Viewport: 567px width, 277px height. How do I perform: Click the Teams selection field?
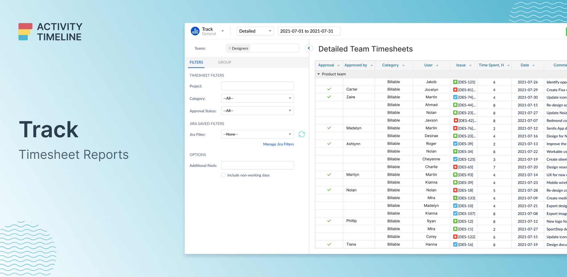(263, 48)
